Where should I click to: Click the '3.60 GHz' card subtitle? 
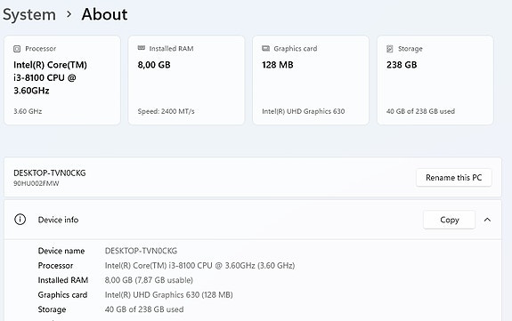coord(28,111)
